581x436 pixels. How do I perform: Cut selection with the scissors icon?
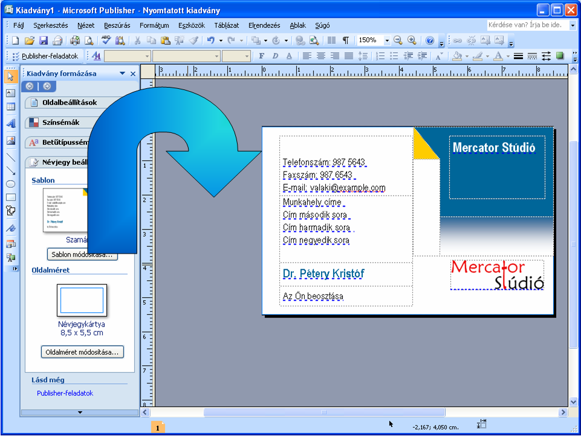click(137, 40)
